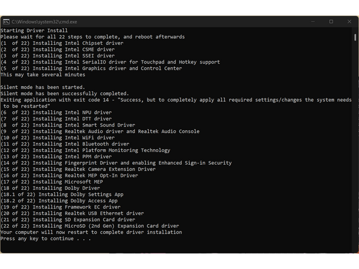Click 'Your computer will now restart' line

[x=92, y=232]
